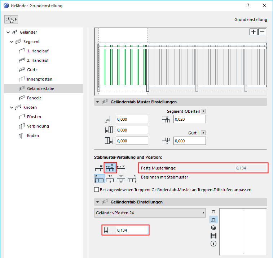Click the zoom out minus button in preview
Viewport: 273px width, 258px height.
click(262, 32)
